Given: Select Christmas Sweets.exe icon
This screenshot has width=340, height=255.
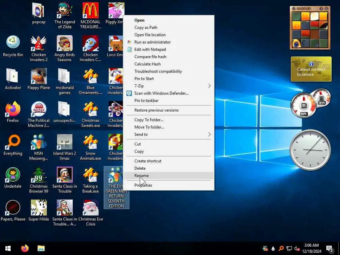Looking at the screenshot, I should click(x=90, y=114).
